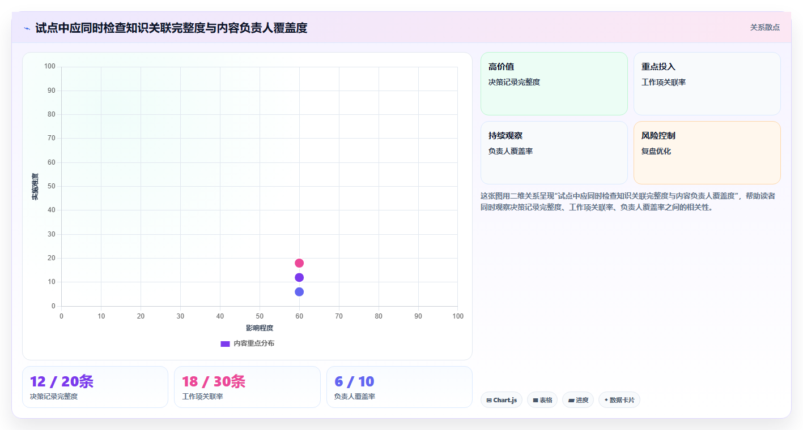
Task: Select the 数据卡片 tag chip
Action: 619,400
